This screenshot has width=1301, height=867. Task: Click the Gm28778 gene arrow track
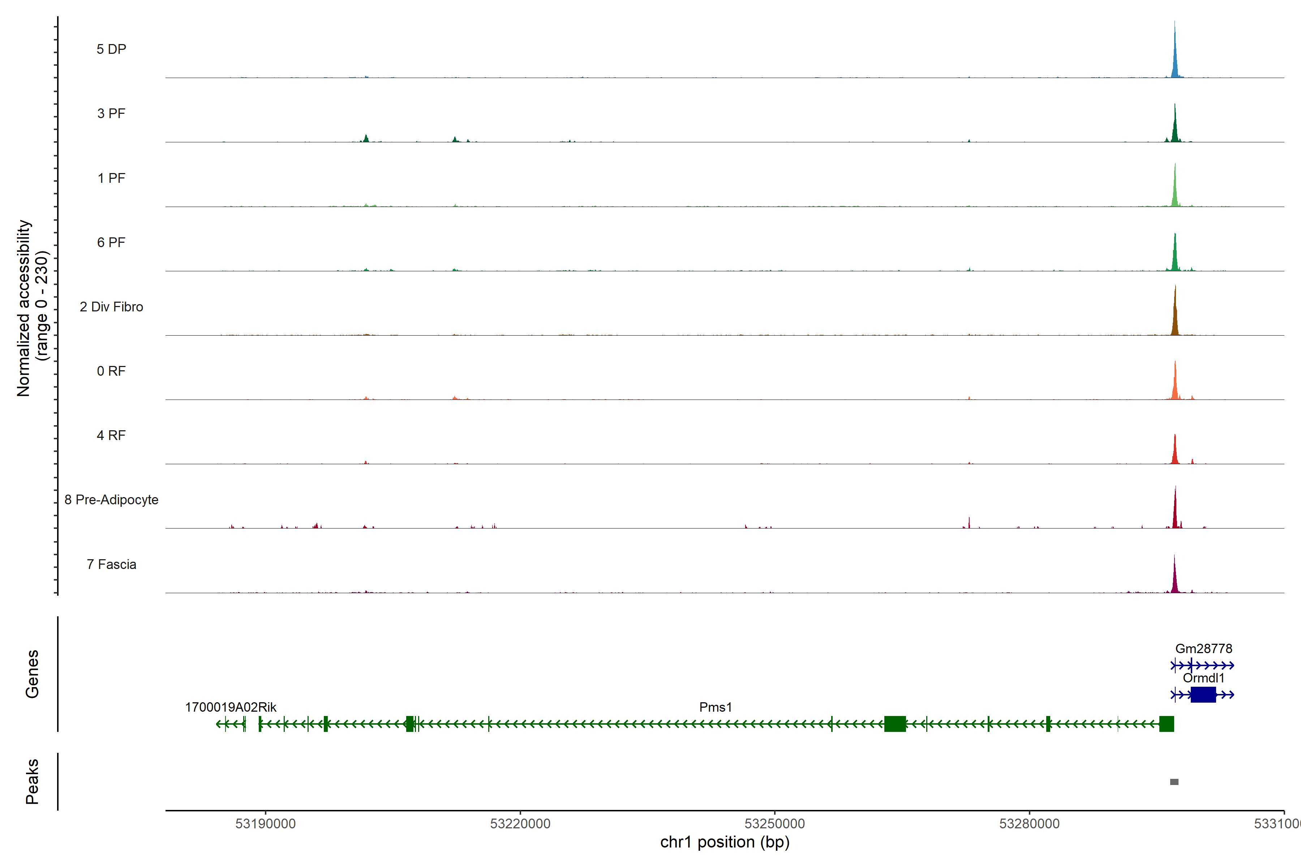coord(1203,665)
